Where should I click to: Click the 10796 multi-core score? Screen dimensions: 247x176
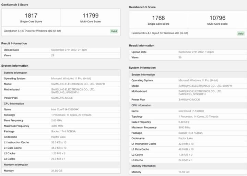(217, 18)
